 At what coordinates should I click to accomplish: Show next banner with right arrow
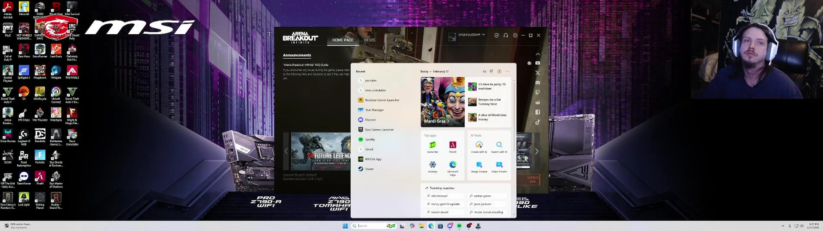(x=537, y=151)
